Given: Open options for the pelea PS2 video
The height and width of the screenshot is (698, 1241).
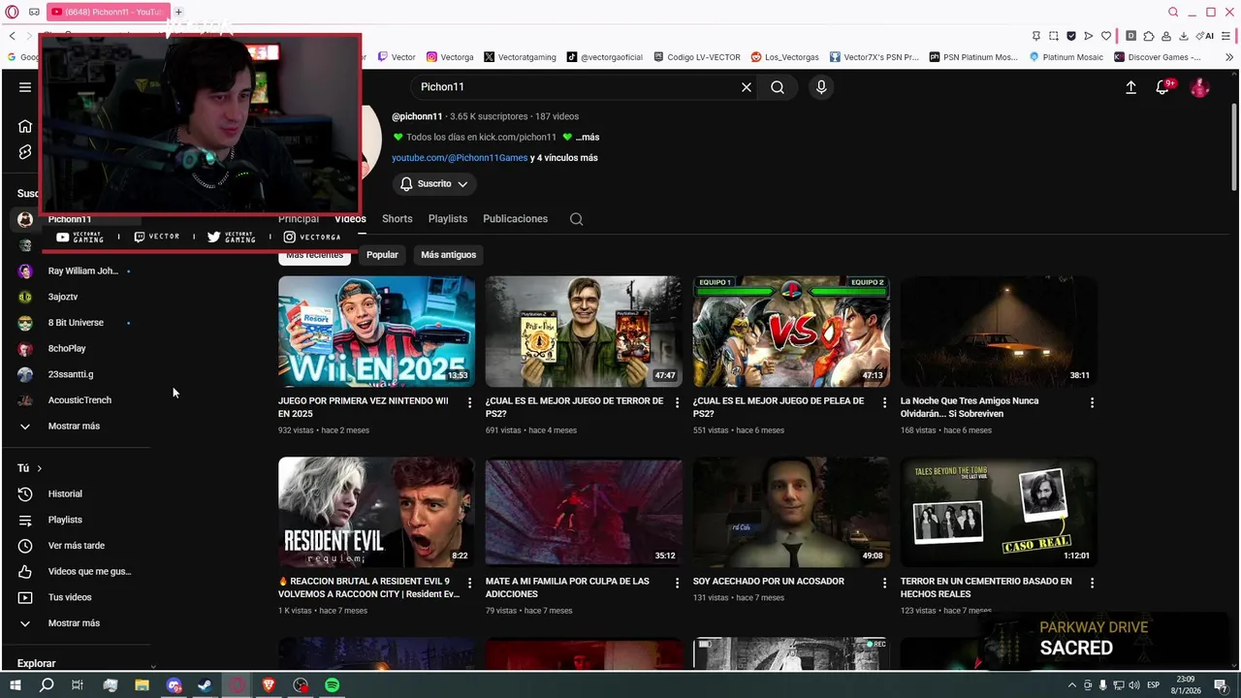Looking at the screenshot, I should pos(884,402).
